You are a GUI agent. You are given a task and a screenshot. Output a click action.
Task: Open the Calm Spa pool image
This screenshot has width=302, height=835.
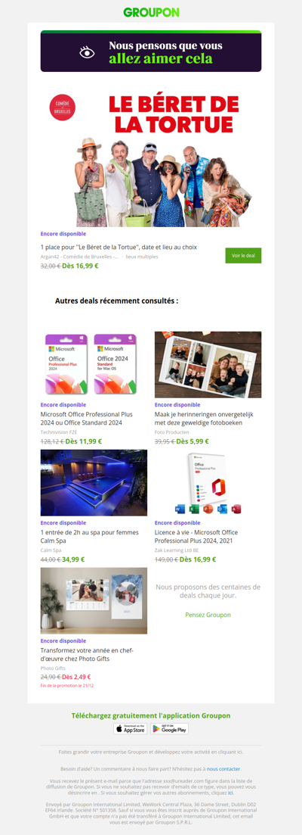point(94,482)
